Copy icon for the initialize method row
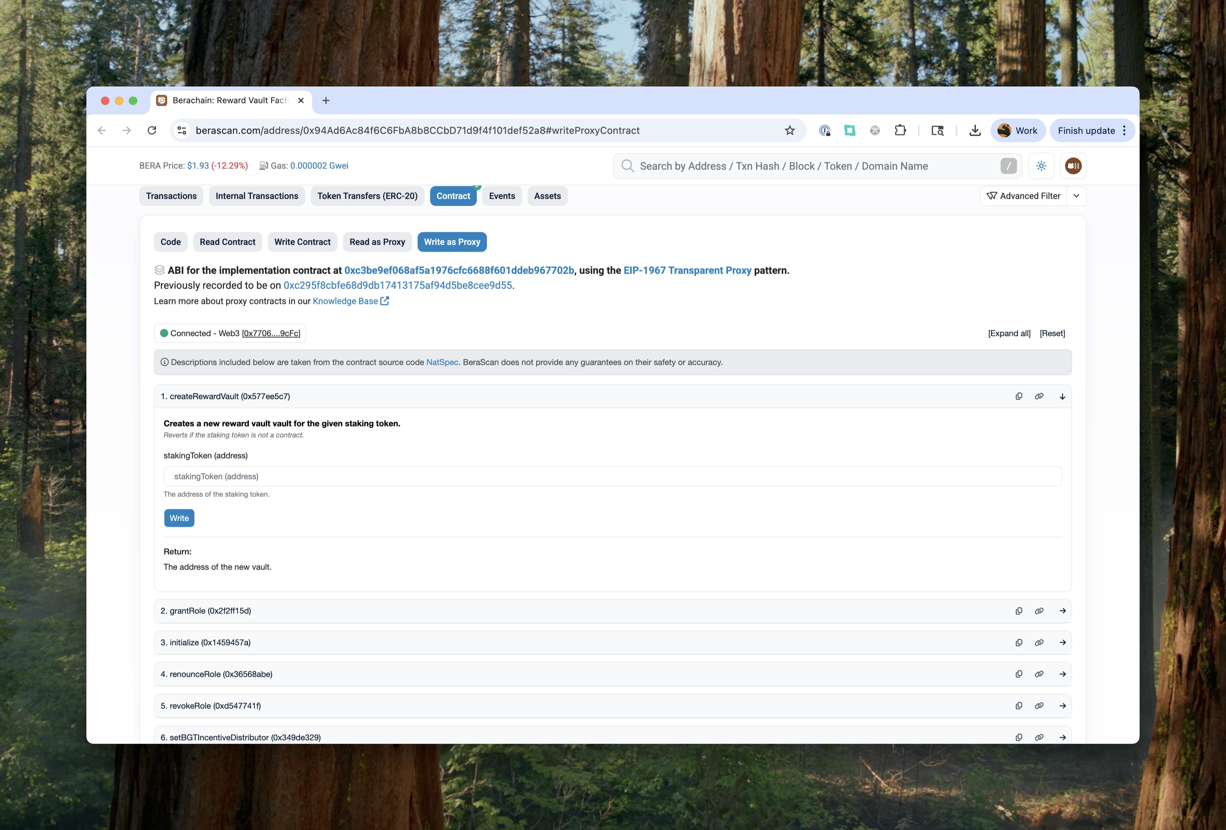The image size is (1226, 830). point(1019,642)
